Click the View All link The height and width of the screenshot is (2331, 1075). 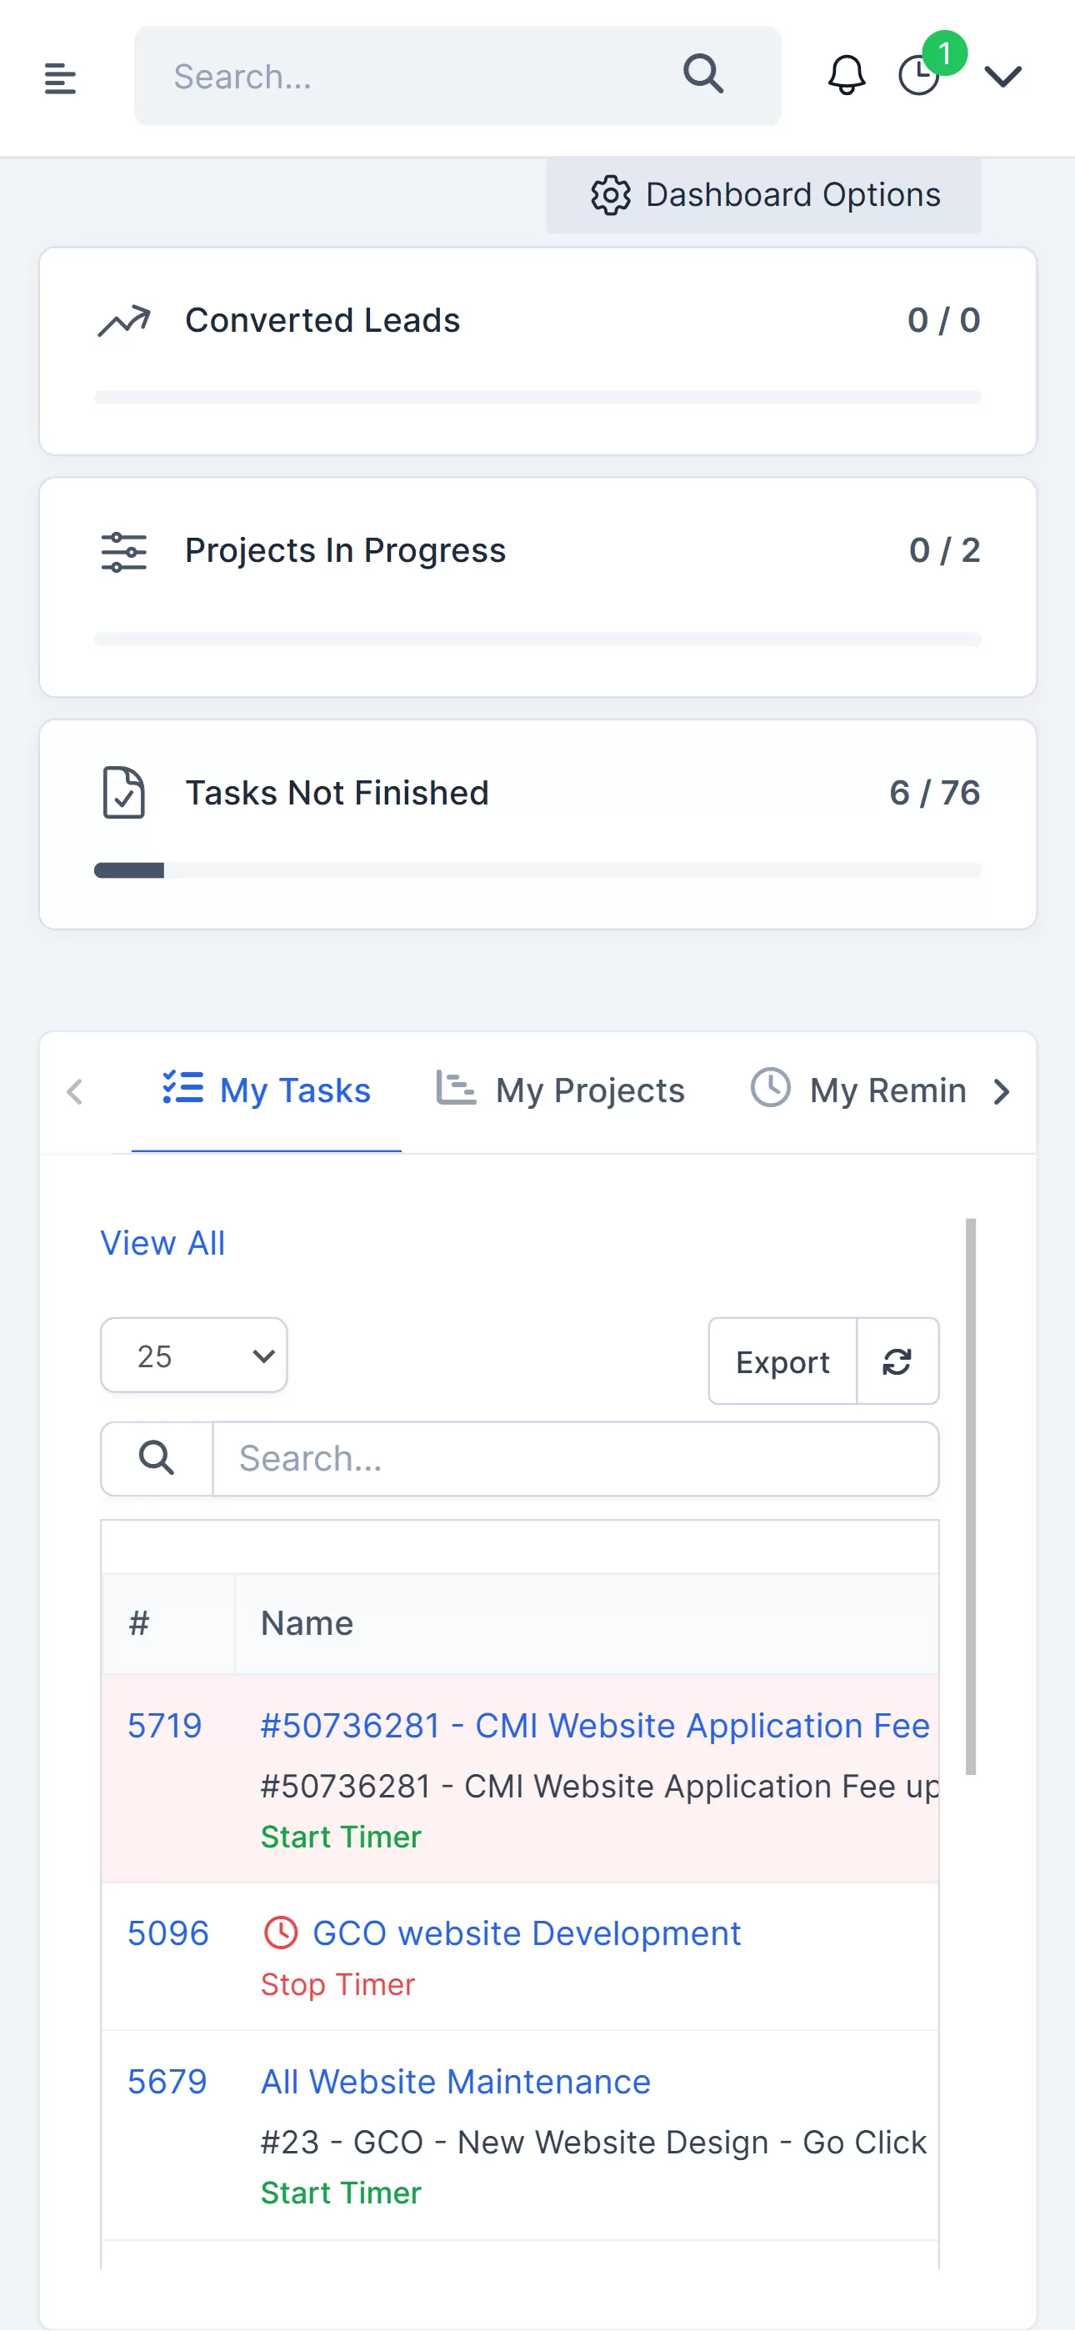pyautogui.click(x=162, y=1243)
